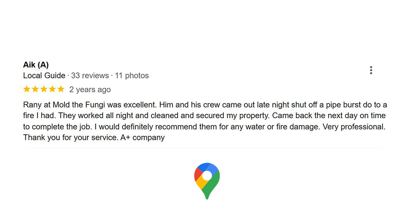
Task: Open reviewer profile Aik (A)
Action: [x=36, y=65]
